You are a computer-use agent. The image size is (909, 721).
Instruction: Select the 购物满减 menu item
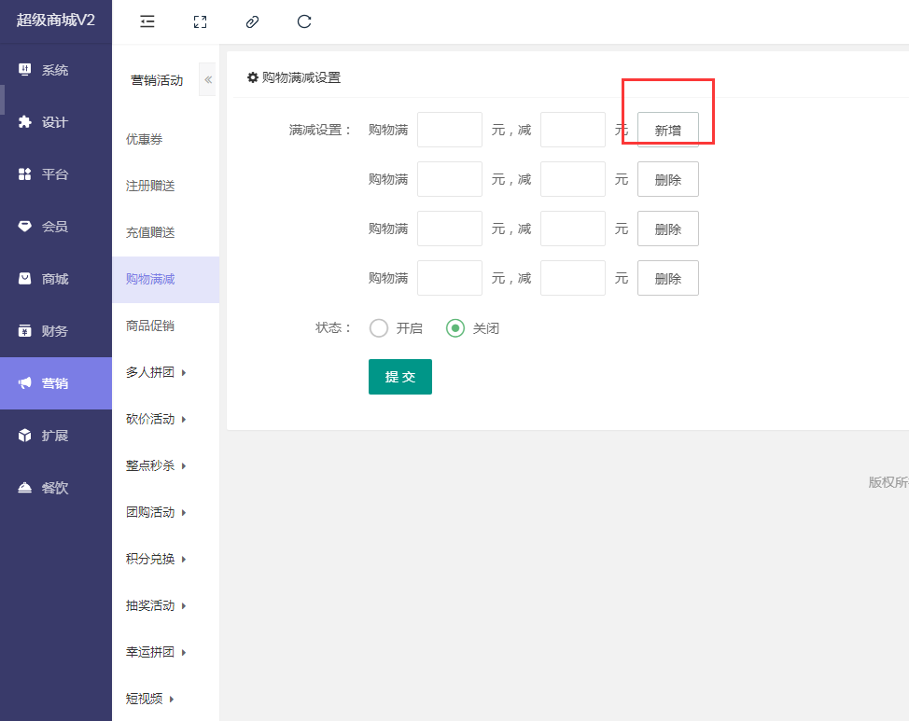click(166, 280)
